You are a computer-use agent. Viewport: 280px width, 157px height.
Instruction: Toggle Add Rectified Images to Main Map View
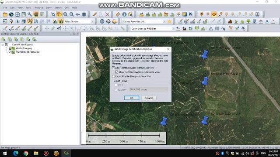click(x=113, y=68)
